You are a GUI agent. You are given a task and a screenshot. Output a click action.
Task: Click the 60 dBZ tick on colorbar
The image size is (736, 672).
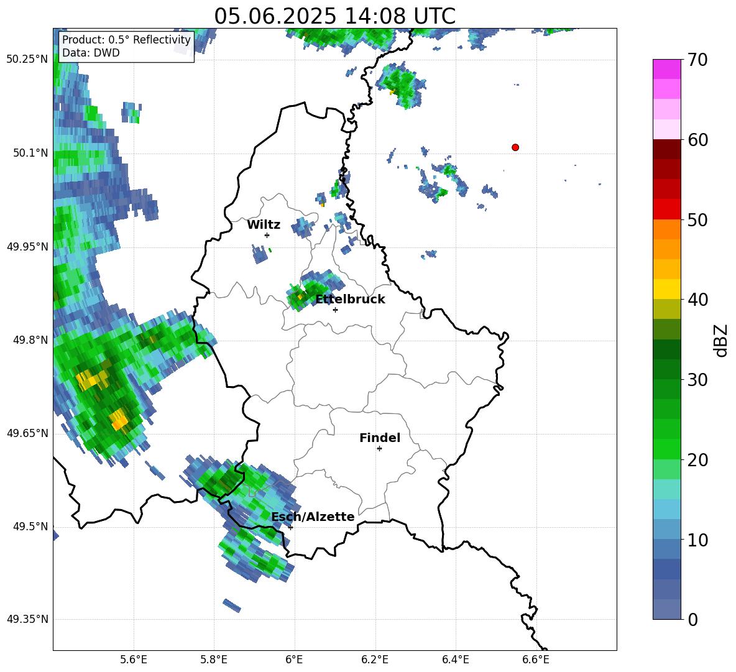pyautogui.click(x=697, y=140)
